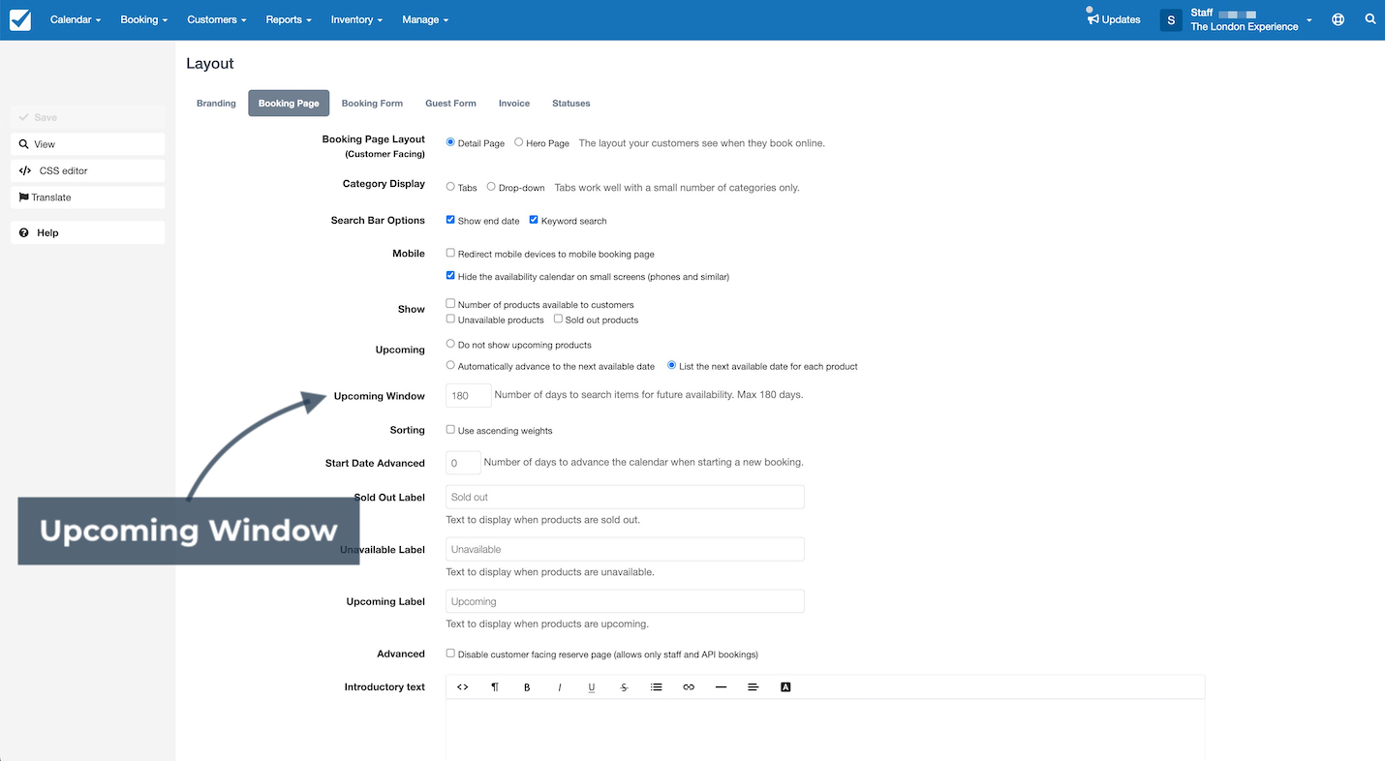Click the S account avatar
1385x761 pixels.
point(1171,19)
